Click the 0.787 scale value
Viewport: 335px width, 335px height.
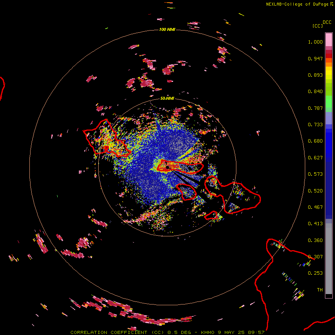(315, 108)
